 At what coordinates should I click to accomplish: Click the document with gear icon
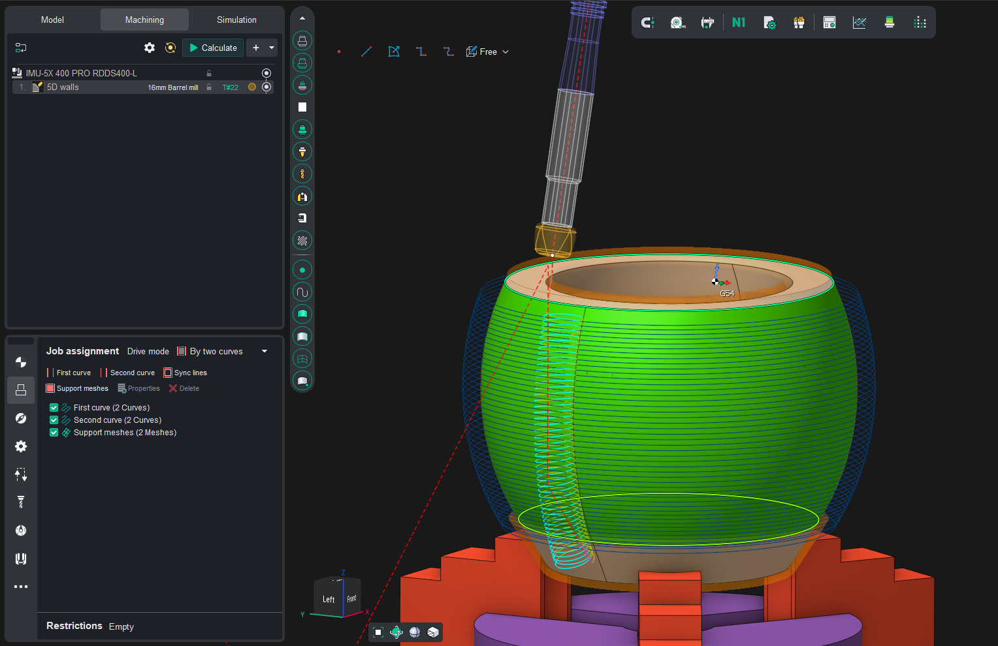click(769, 23)
